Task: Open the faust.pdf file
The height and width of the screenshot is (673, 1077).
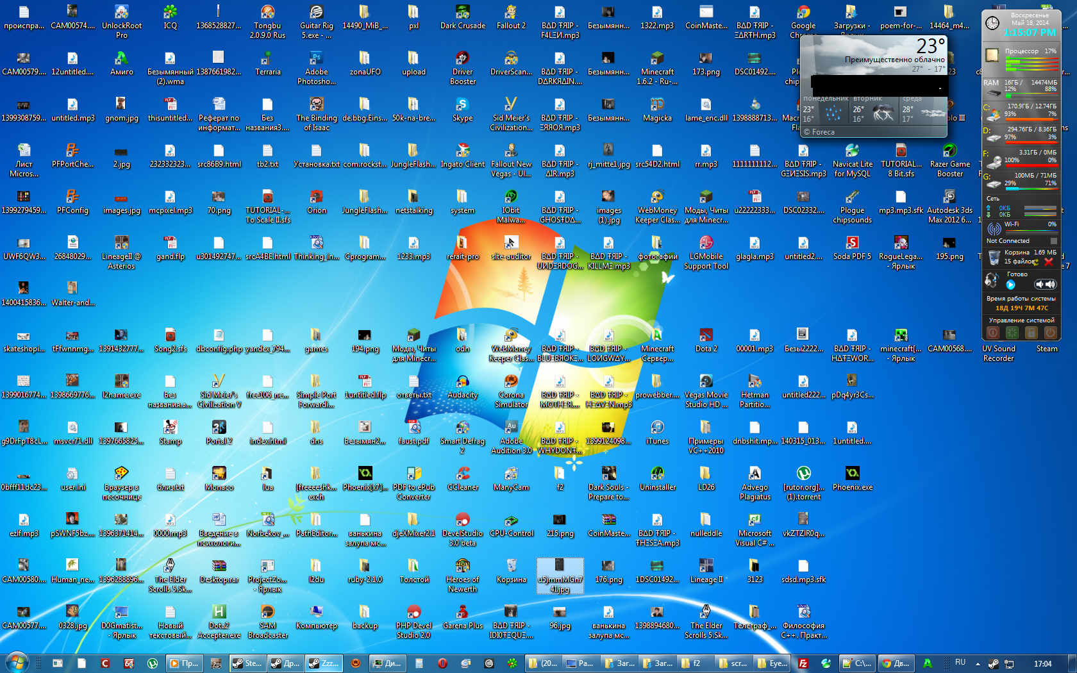Action: pyautogui.click(x=413, y=432)
